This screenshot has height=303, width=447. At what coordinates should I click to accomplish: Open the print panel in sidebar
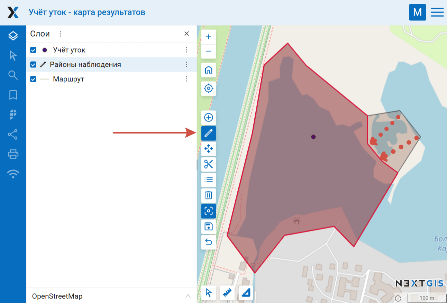(13, 154)
